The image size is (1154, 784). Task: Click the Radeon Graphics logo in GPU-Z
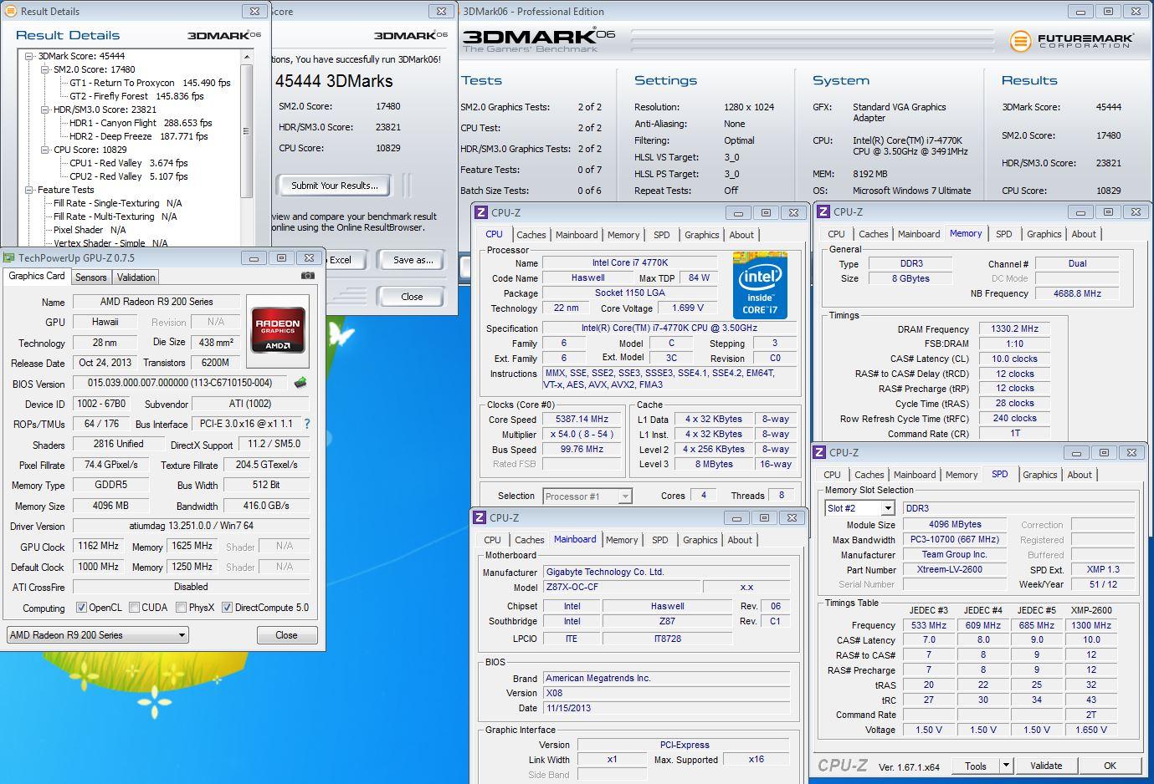click(x=278, y=331)
